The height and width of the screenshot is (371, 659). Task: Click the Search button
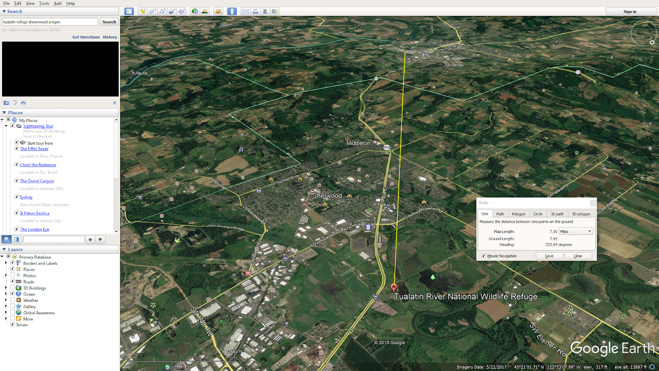tap(109, 22)
